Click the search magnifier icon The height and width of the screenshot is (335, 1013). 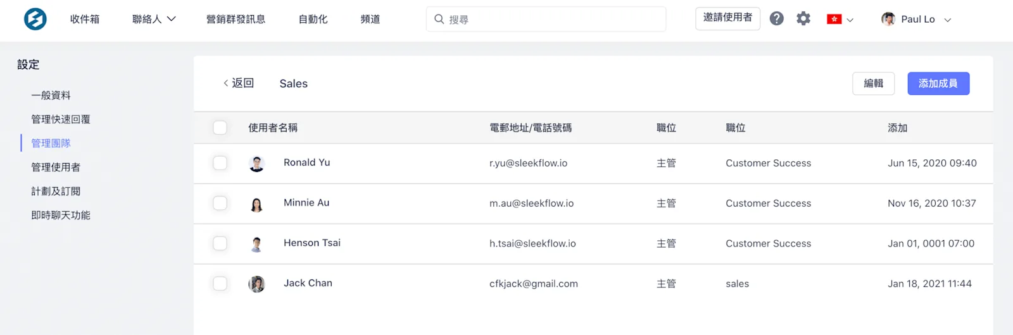[x=439, y=19]
